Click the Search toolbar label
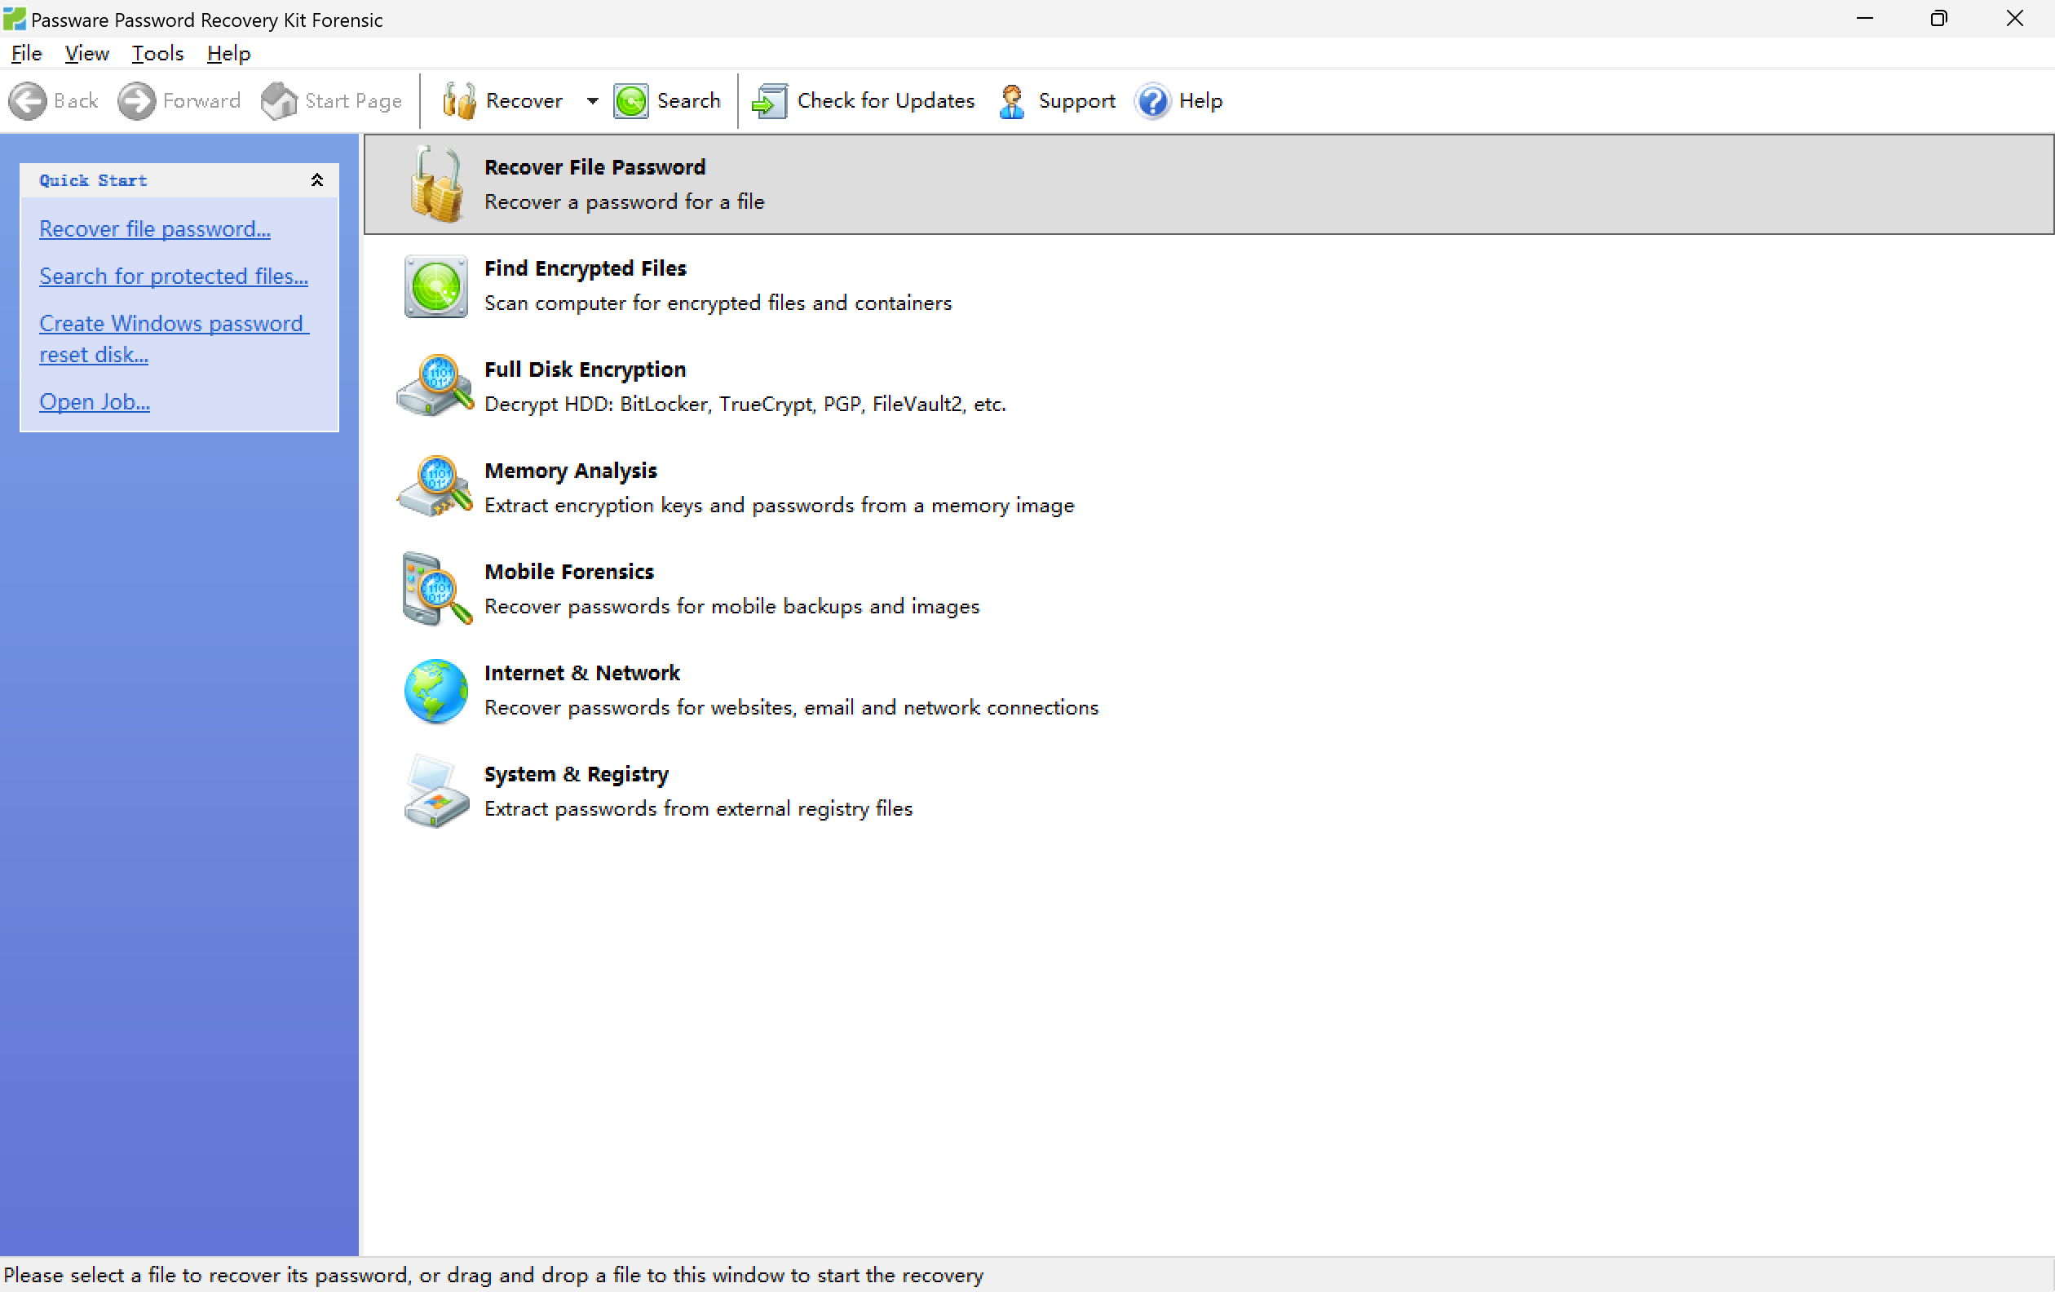Screen dimensions: 2055x1292 [x=689, y=100]
